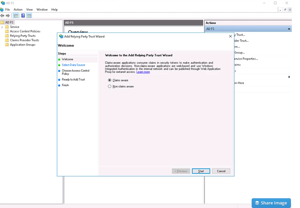Viewport: 300px width, 208px height.
Task: Click the Start button in wizard
Action: [201, 171]
